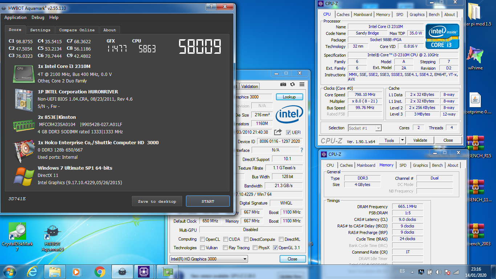Toggle the OpenCL checkbox

[203, 239]
